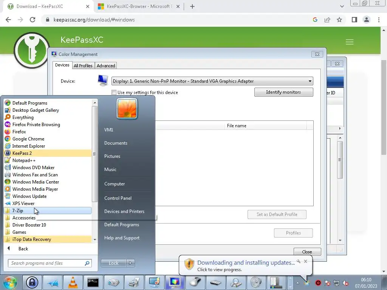Click Google icon in address bar
Image resolution: width=387 pixels, height=290 pixels.
pyautogui.click(x=315, y=20)
